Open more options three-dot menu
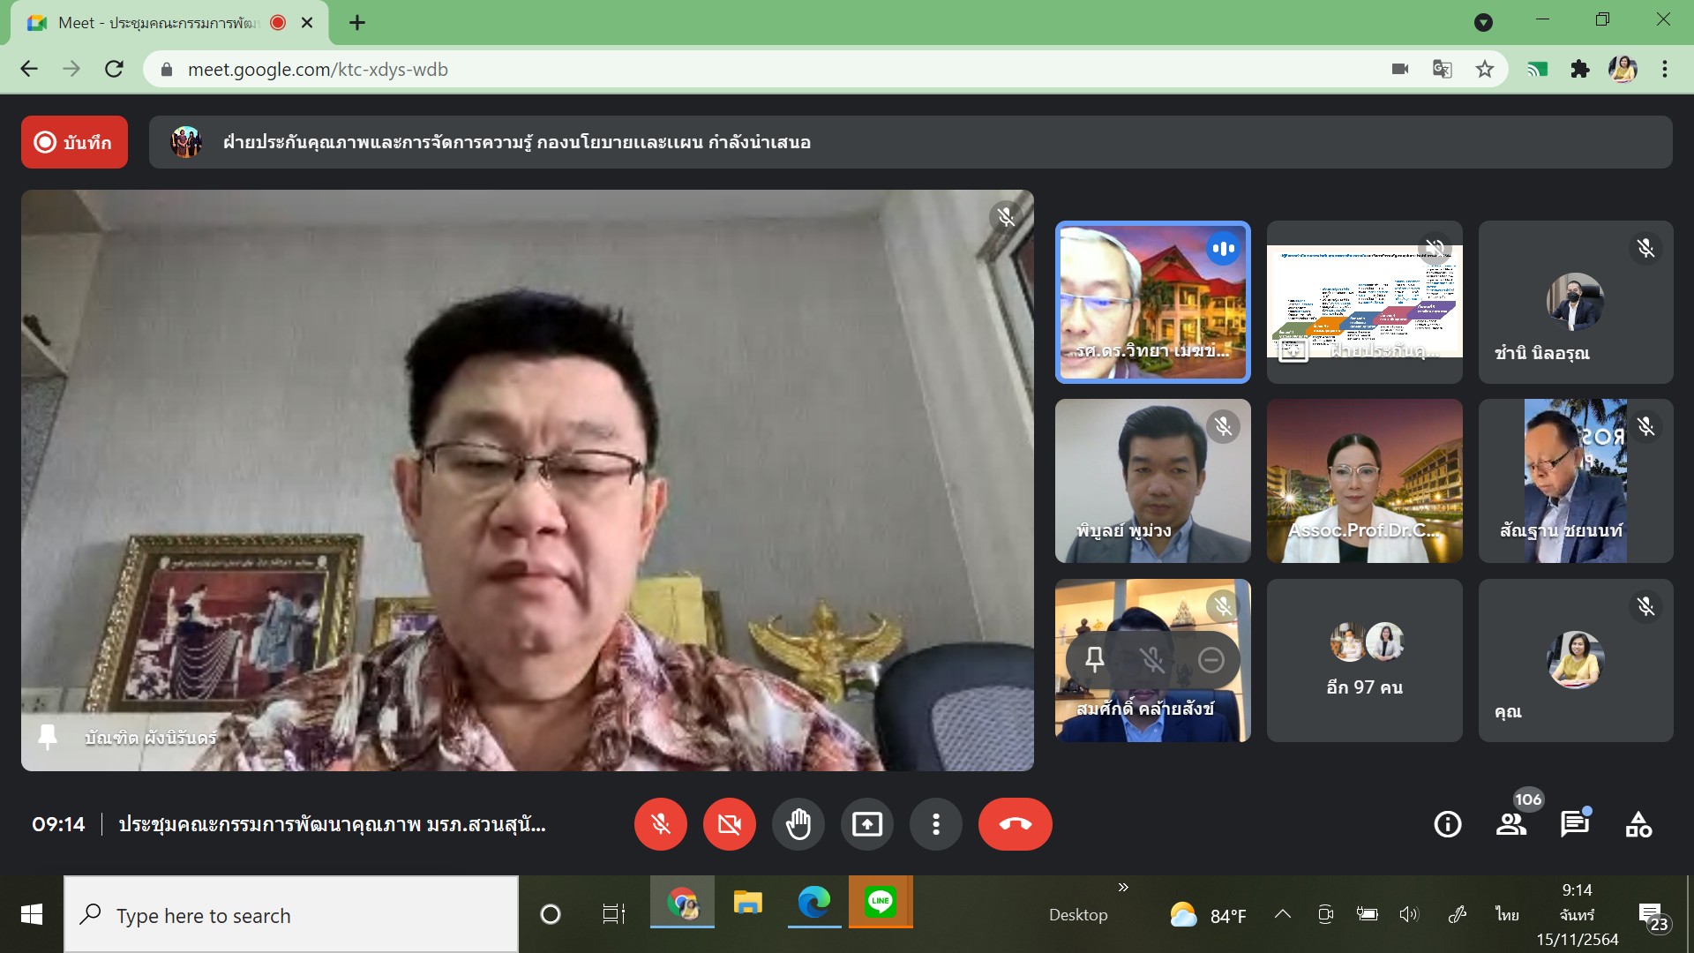 pyautogui.click(x=935, y=824)
